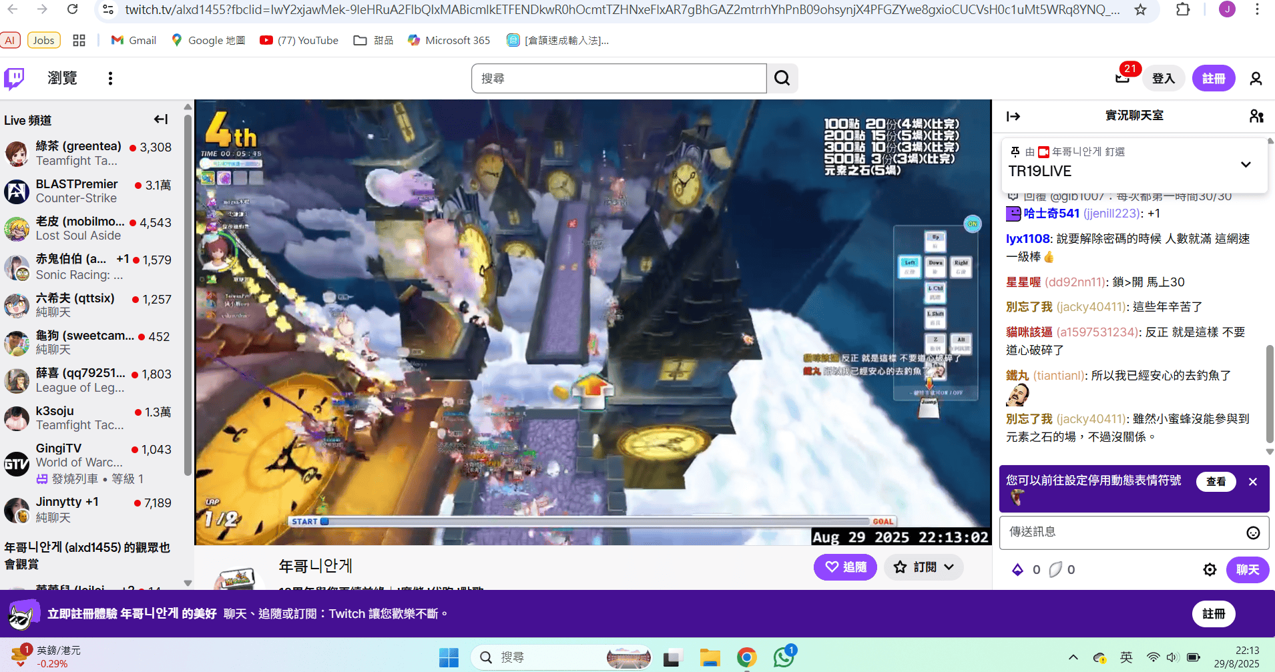Open the Browse tab

62,78
